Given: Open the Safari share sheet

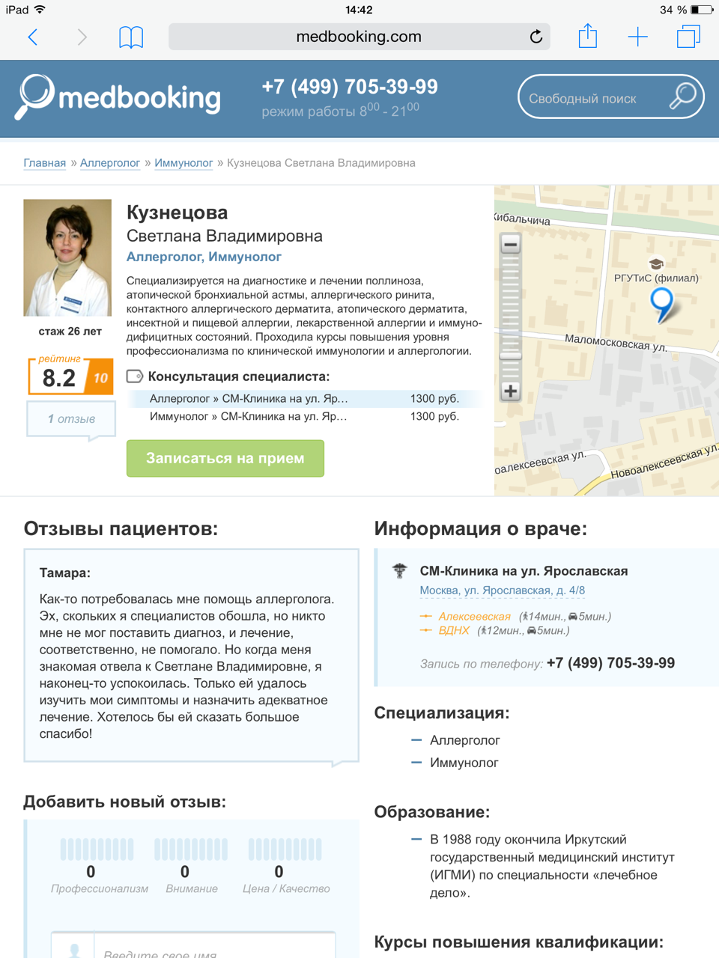Looking at the screenshot, I should click(588, 36).
